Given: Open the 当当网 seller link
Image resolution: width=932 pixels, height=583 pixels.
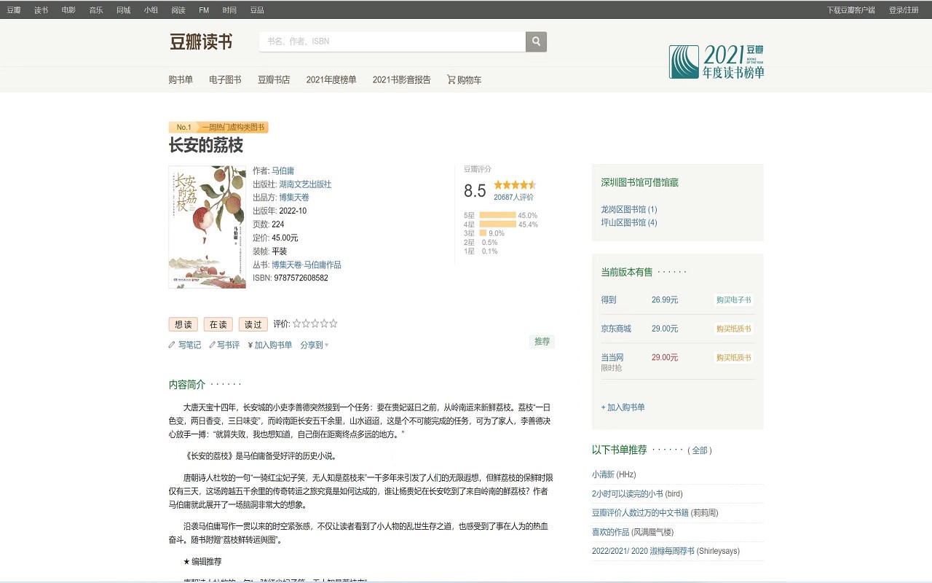Looking at the screenshot, I should coord(612,357).
